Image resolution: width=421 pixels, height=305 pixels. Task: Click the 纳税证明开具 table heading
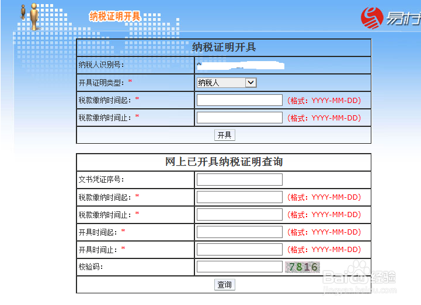pyautogui.click(x=224, y=47)
